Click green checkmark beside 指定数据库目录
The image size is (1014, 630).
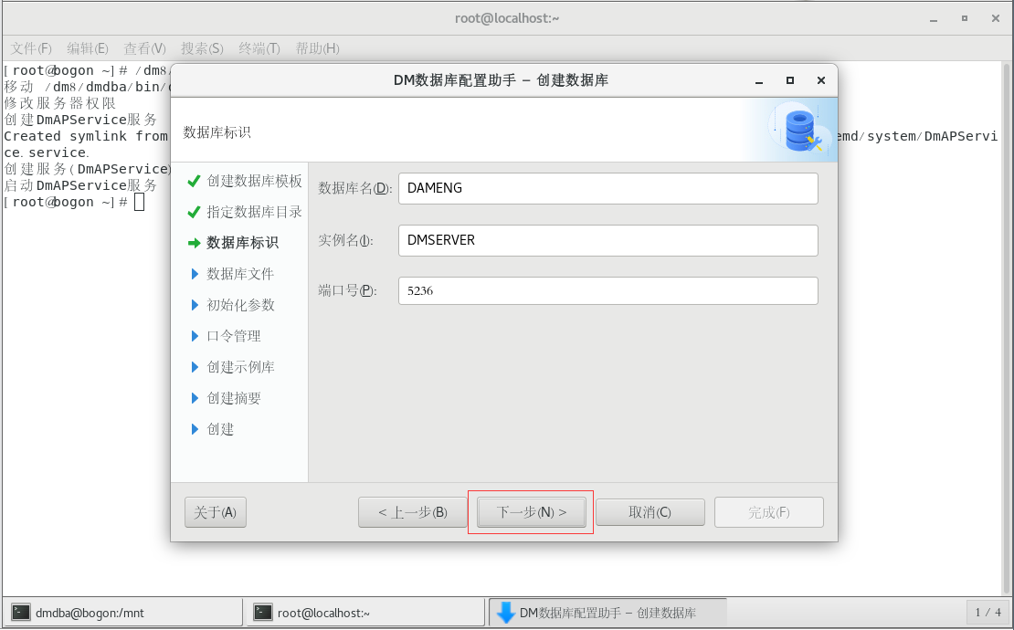[x=194, y=212]
